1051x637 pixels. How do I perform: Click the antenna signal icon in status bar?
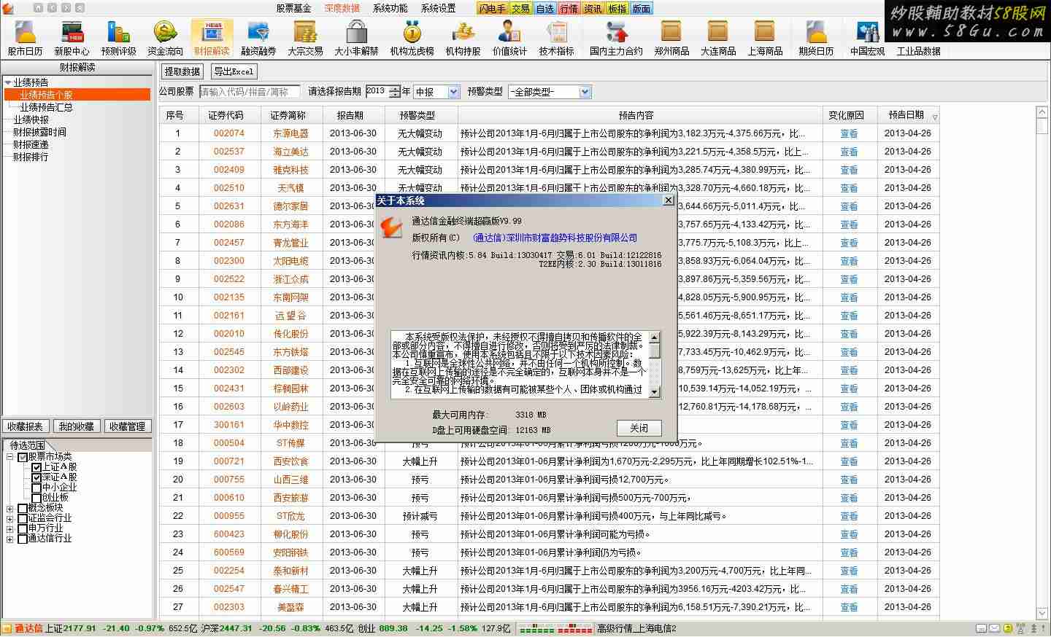click(1020, 628)
